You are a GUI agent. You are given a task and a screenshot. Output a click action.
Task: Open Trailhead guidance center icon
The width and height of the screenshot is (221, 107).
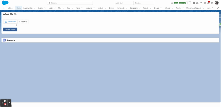pos(197,3)
